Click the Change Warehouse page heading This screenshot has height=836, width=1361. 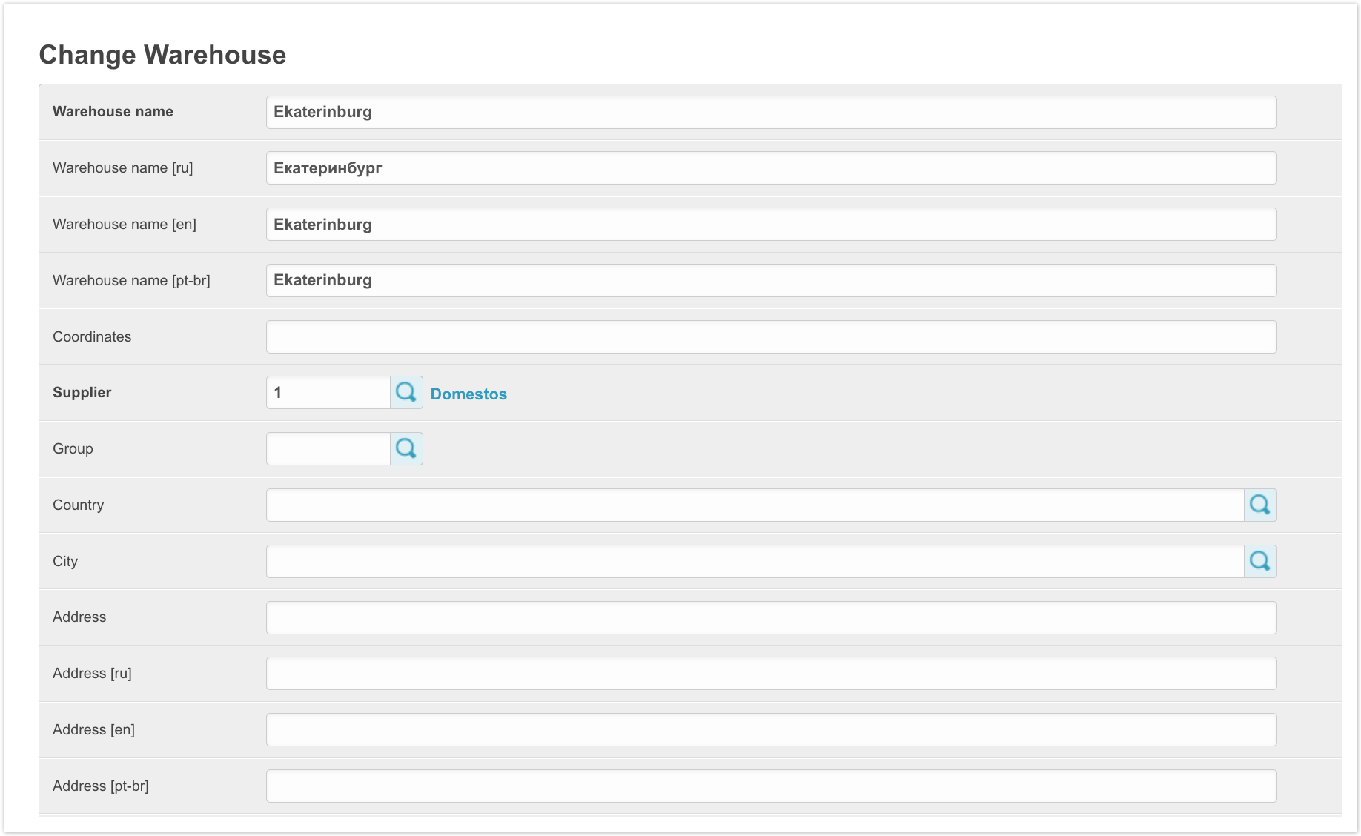coord(162,55)
